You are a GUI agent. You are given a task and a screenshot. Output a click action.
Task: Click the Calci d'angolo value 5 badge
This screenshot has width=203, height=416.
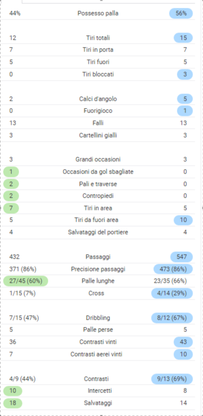[x=185, y=99]
